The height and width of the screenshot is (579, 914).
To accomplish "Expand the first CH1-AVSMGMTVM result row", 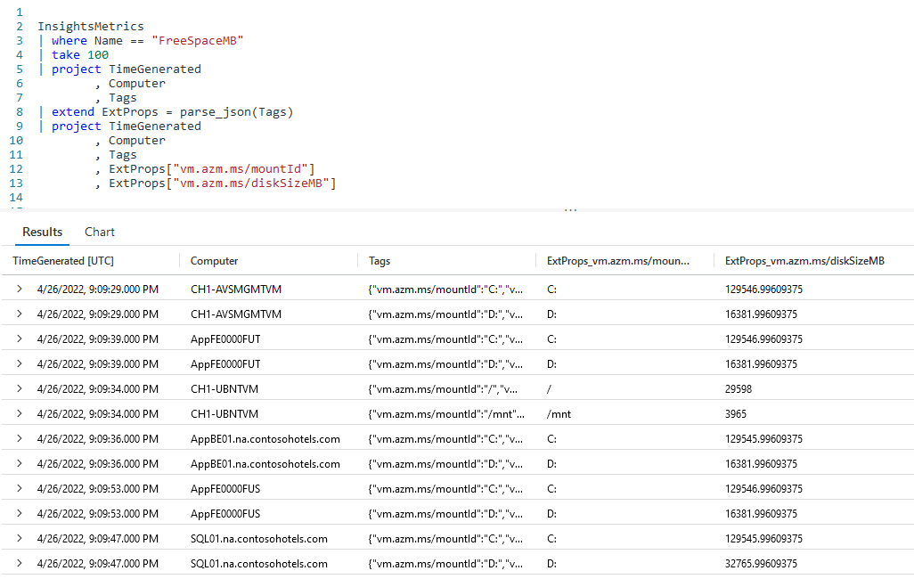I will tap(19, 289).
